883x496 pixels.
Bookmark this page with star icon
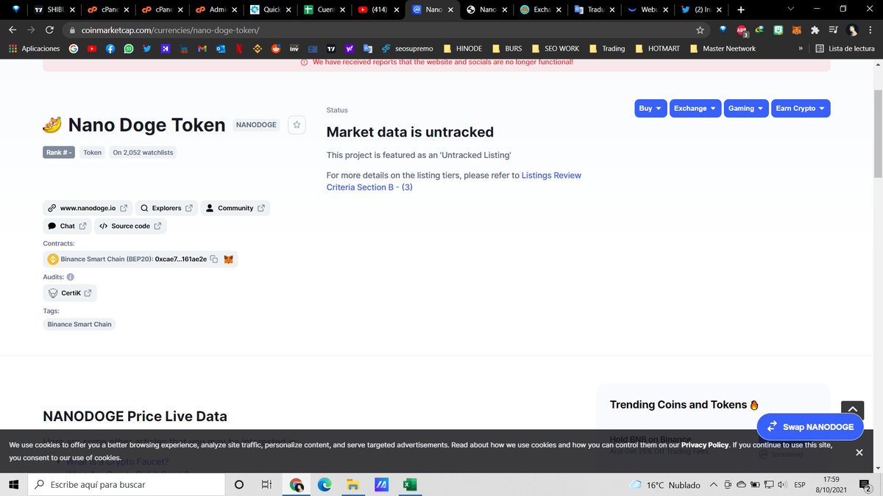(701, 30)
